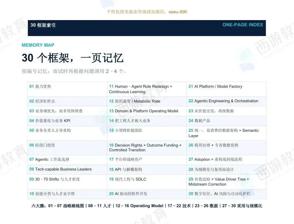The width and height of the screenshot is (294, 224).
Task: Select cell '19 现代工程与 SDLC'
Action: point(147,182)
